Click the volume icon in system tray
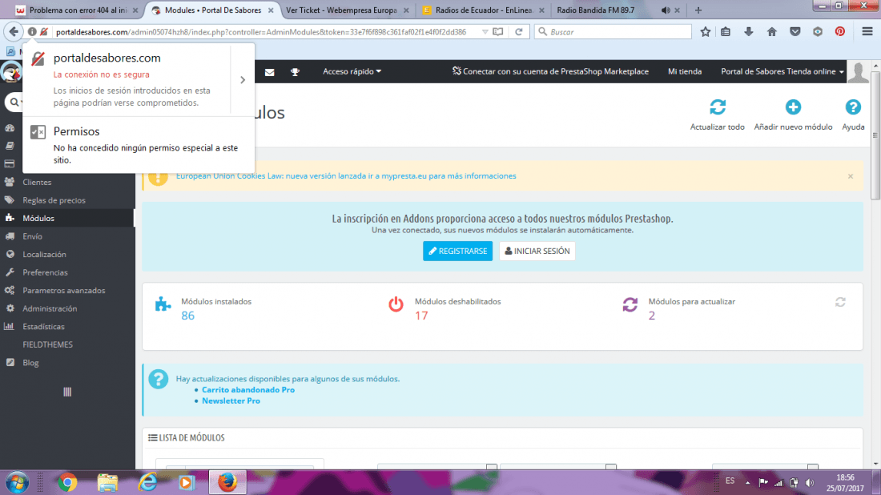The width and height of the screenshot is (881, 495). [810, 483]
